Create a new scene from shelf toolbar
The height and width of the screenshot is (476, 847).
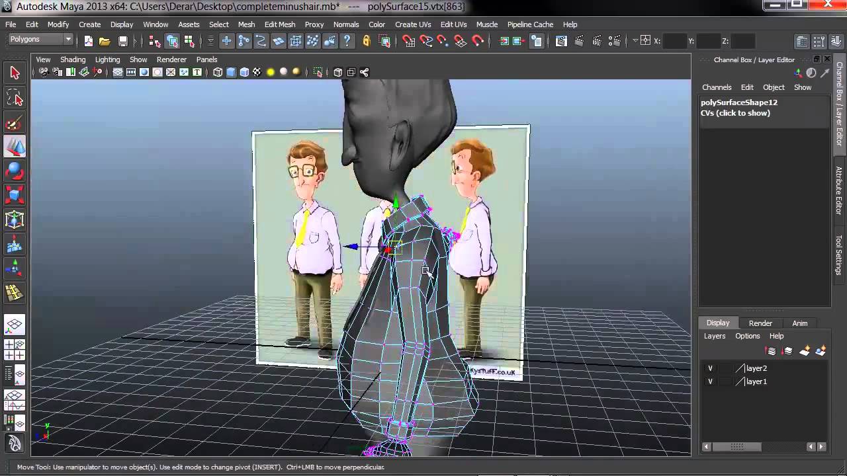point(89,41)
